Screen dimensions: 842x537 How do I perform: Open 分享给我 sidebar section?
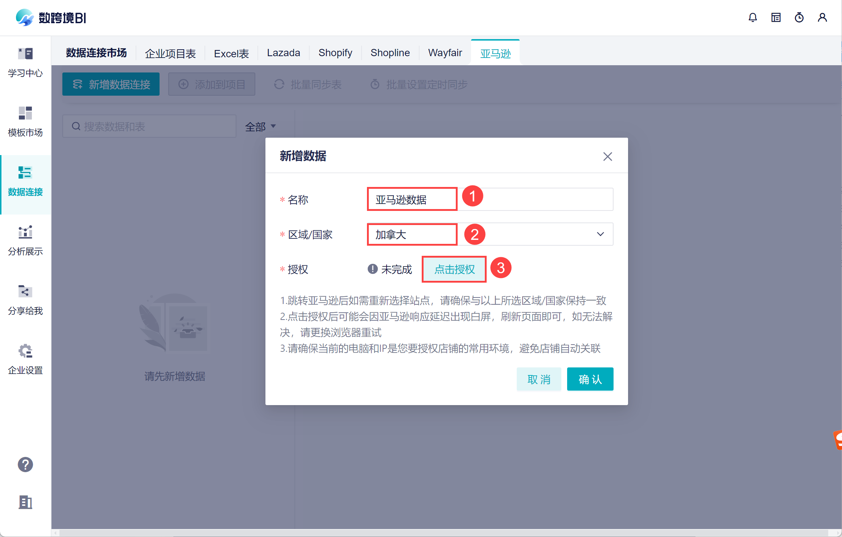coord(25,300)
